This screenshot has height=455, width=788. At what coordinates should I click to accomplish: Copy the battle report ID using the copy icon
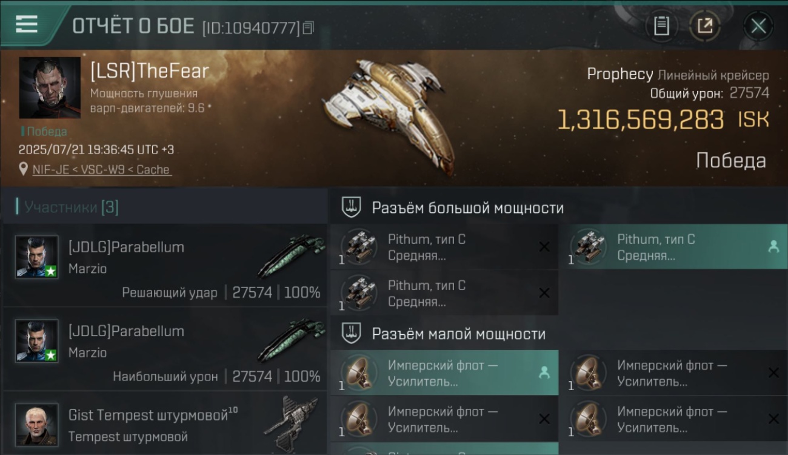(x=309, y=28)
